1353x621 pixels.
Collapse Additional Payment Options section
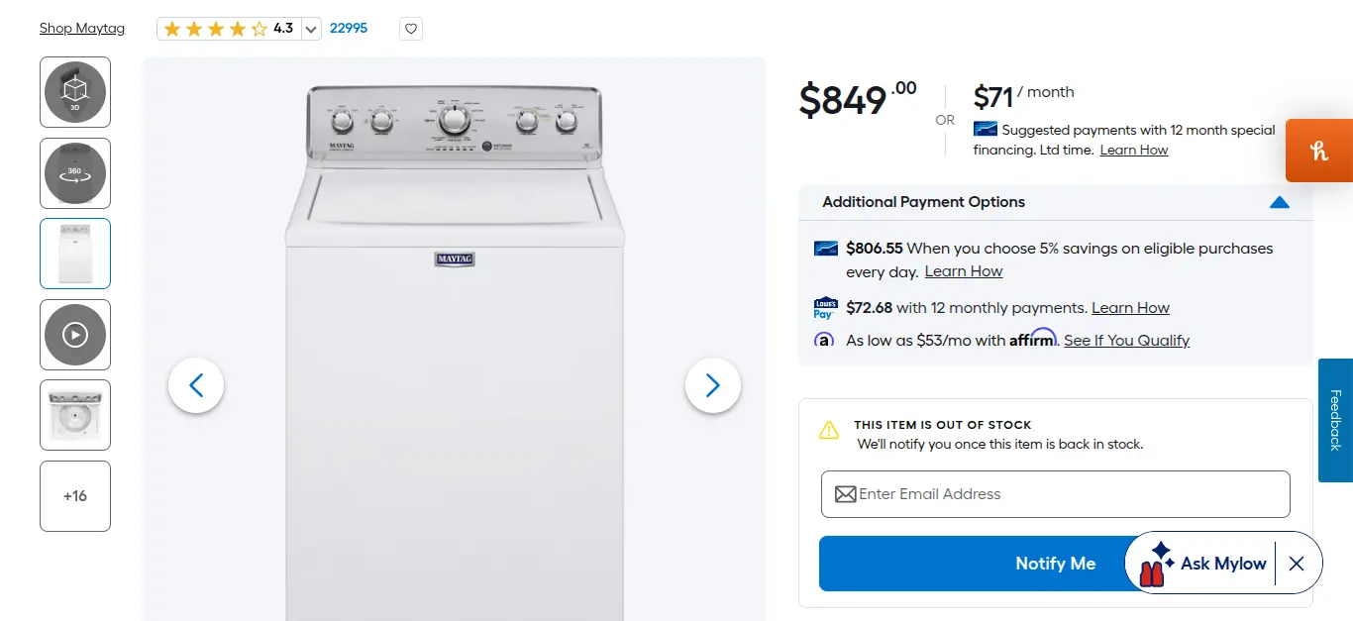click(x=1279, y=202)
